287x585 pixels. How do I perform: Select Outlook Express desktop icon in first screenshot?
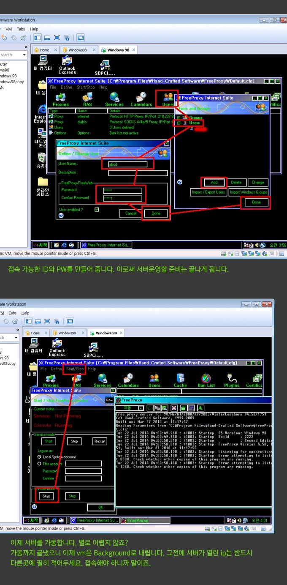tap(67, 66)
